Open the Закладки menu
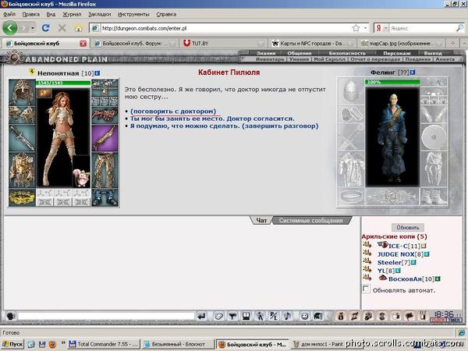 coord(99,14)
